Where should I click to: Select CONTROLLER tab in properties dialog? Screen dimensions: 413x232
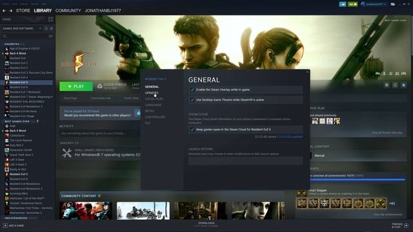pos(155,117)
